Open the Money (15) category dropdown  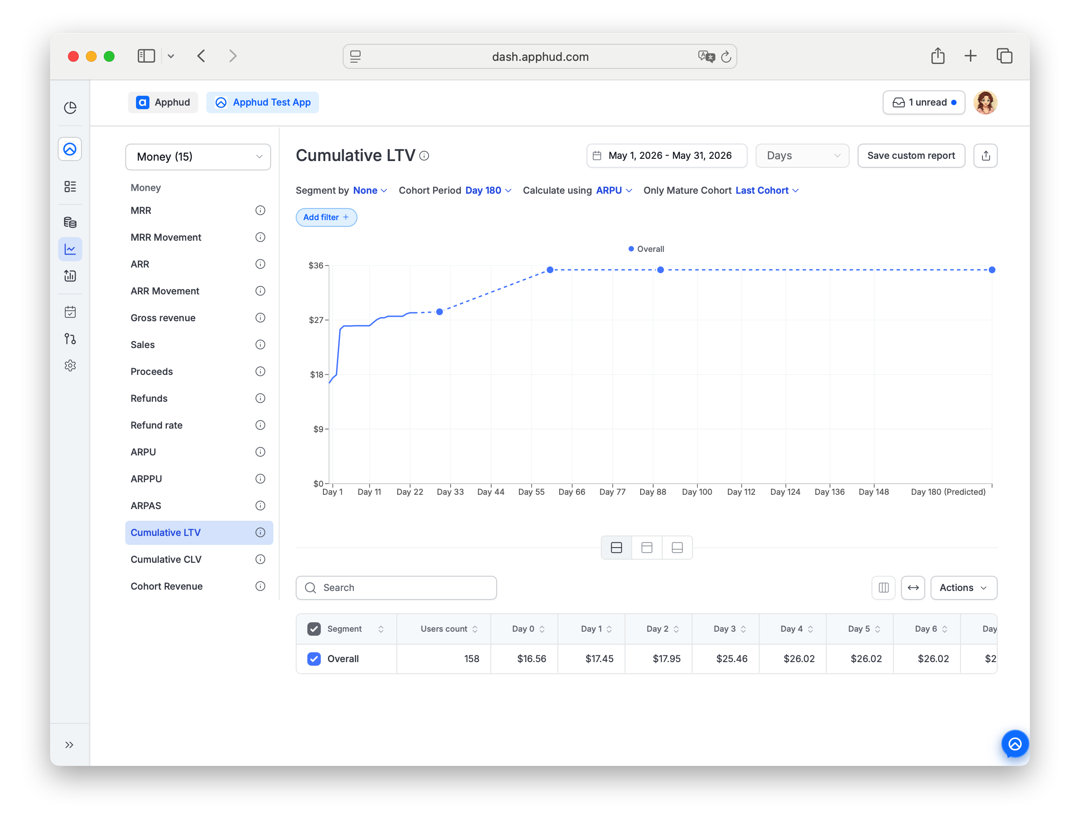(x=198, y=157)
